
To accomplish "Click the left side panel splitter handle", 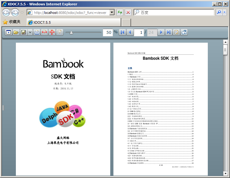I will point(3,108).
